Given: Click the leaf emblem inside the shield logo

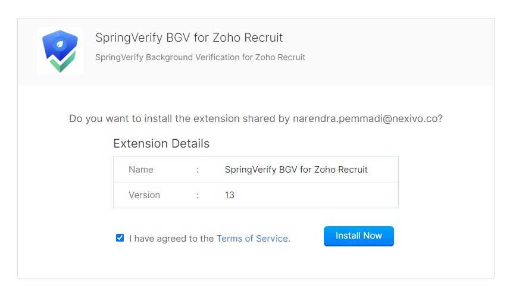Looking at the screenshot, I should point(60,44).
